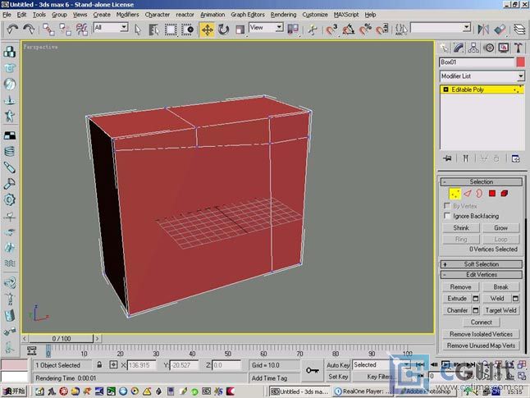Open the Customize menu
Image resolution: width=530 pixels, height=398 pixels.
(x=315, y=15)
